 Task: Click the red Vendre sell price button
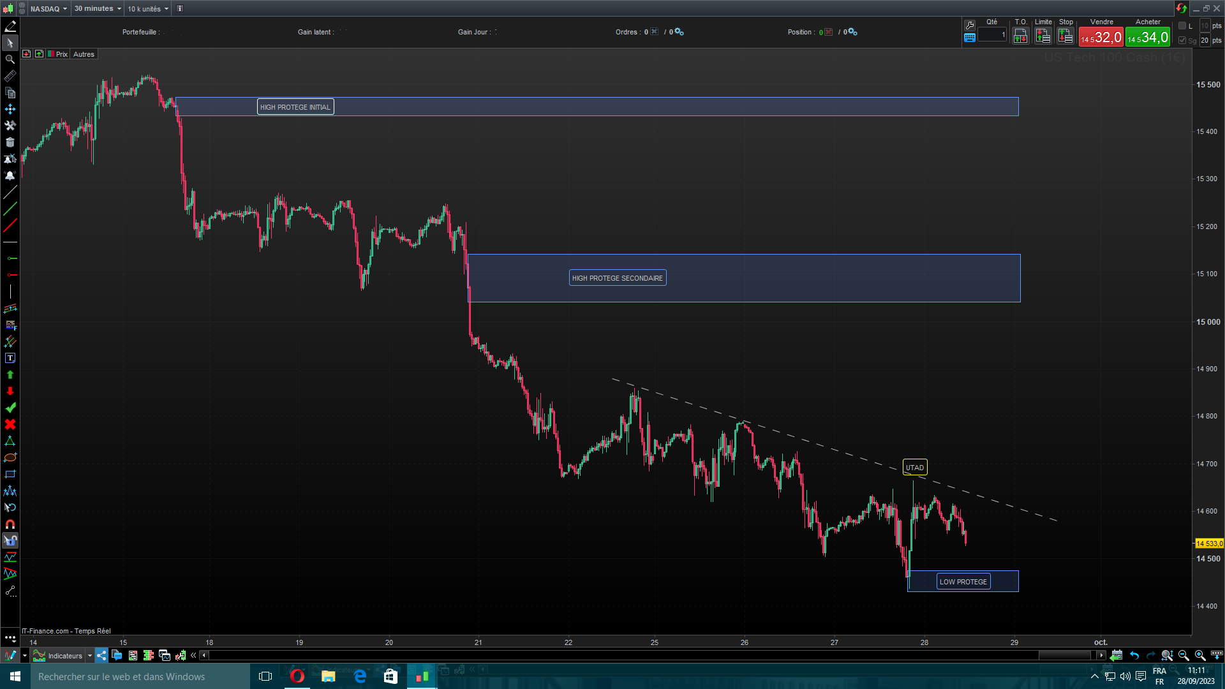coord(1101,38)
